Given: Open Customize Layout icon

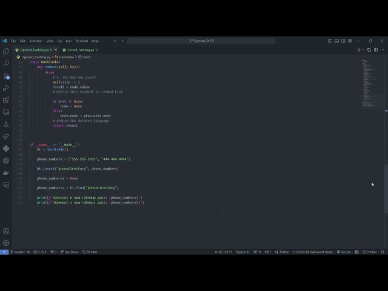Looking at the screenshot, I should coord(350,41).
